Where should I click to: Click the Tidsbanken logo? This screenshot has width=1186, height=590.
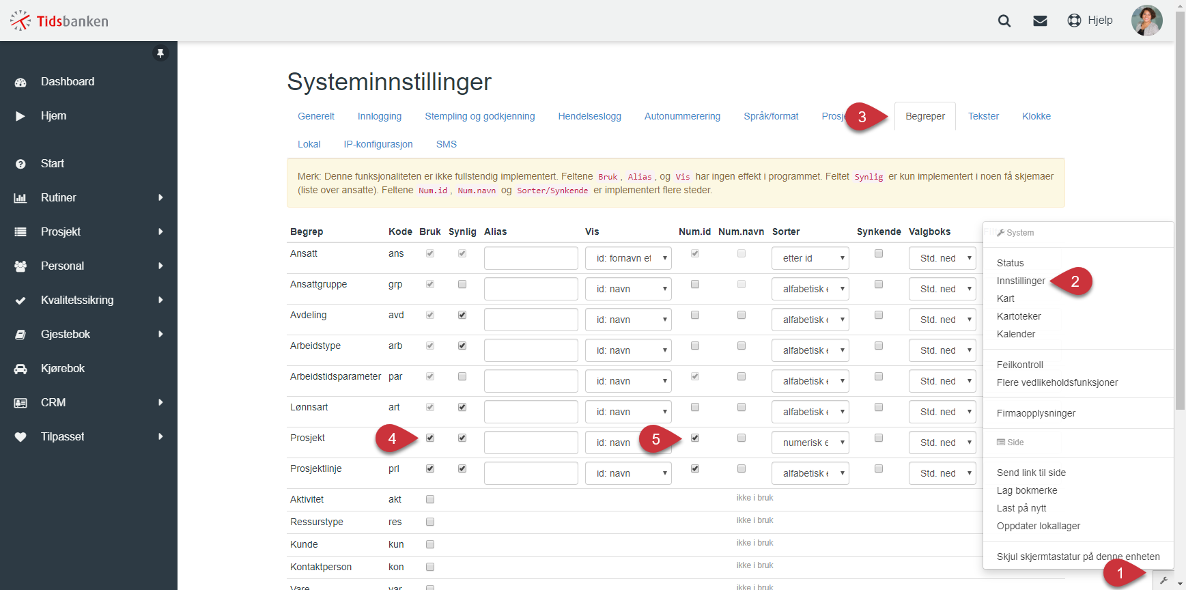tap(59, 21)
